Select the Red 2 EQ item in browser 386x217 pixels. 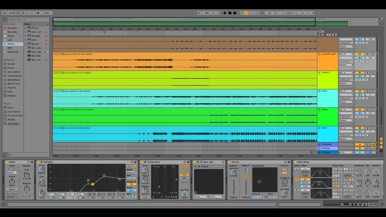point(36,56)
